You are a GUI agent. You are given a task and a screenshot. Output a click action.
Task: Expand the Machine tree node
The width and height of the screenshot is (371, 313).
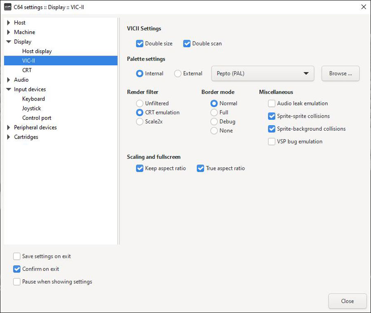(x=9, y=32)
